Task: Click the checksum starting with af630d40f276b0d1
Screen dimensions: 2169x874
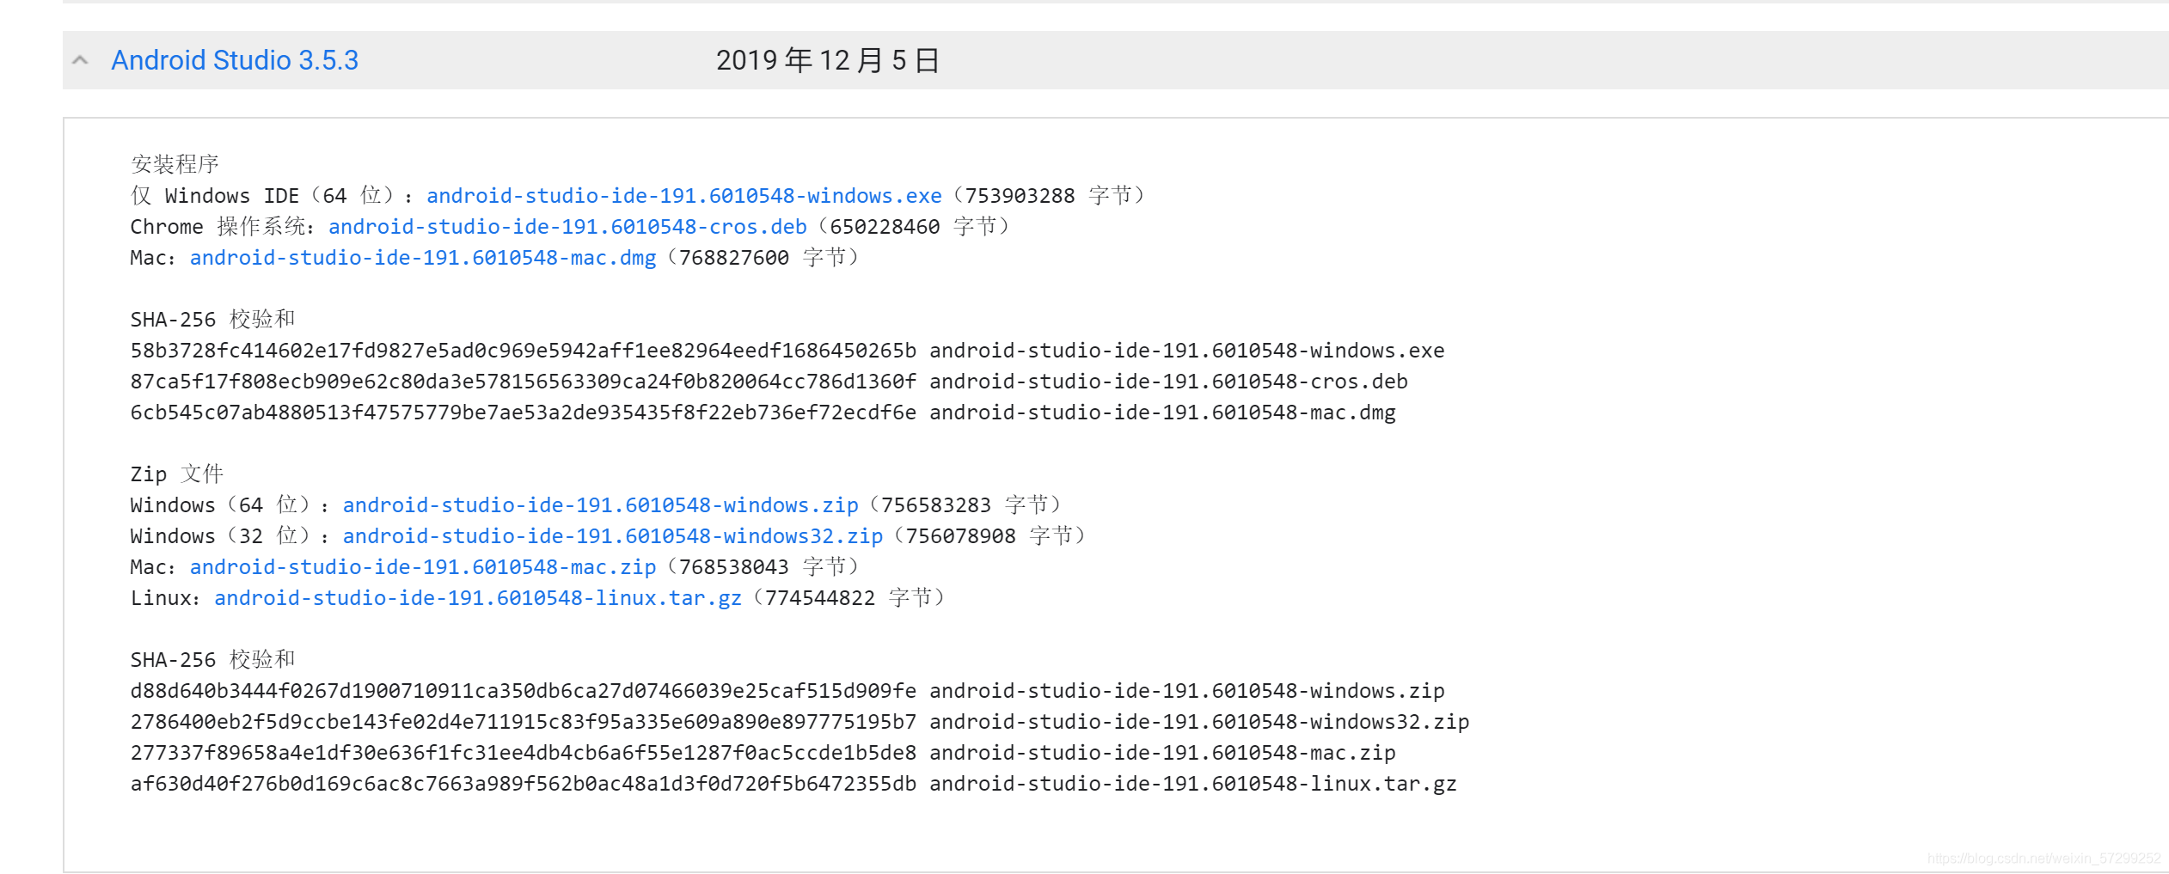Action: pyautogui.click(x=524, y=784)
